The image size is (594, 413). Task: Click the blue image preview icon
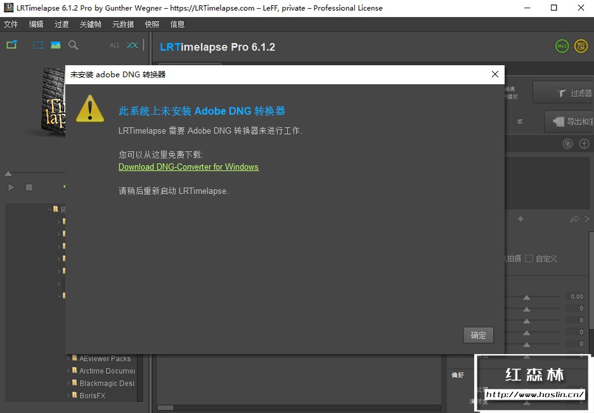click(x=56, y=45)
